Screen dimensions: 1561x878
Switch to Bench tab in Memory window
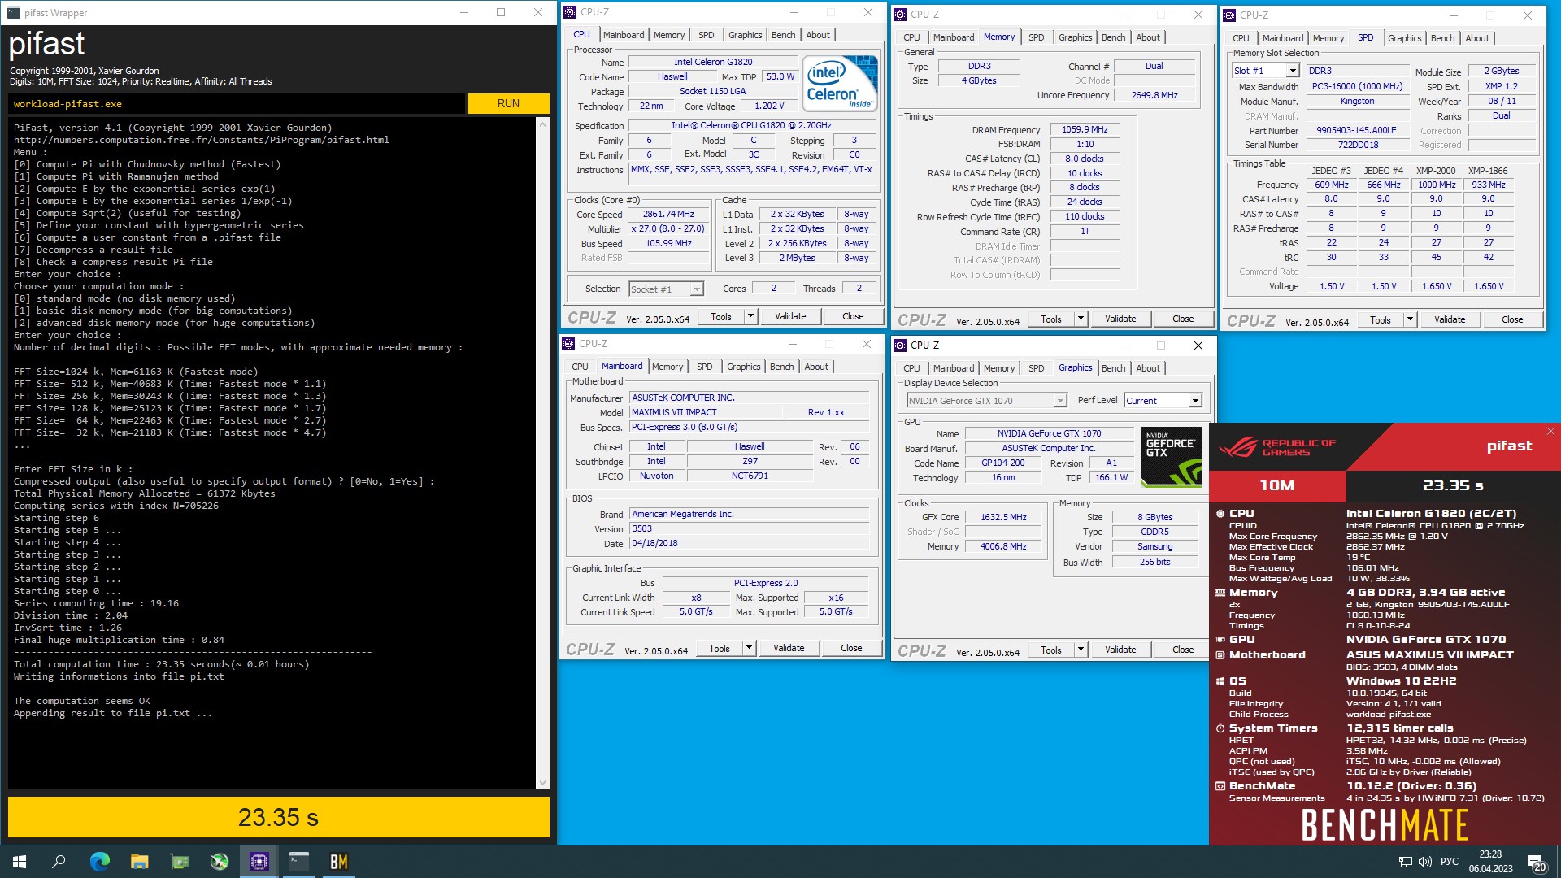click(x=1113, y=37)
